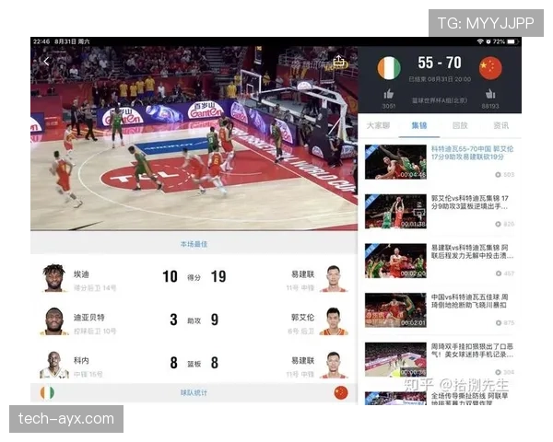Viewport: 553px width, 442px height.
Task: Like the Ivory Coast team thumbs-up
Action: click(388, 94)
